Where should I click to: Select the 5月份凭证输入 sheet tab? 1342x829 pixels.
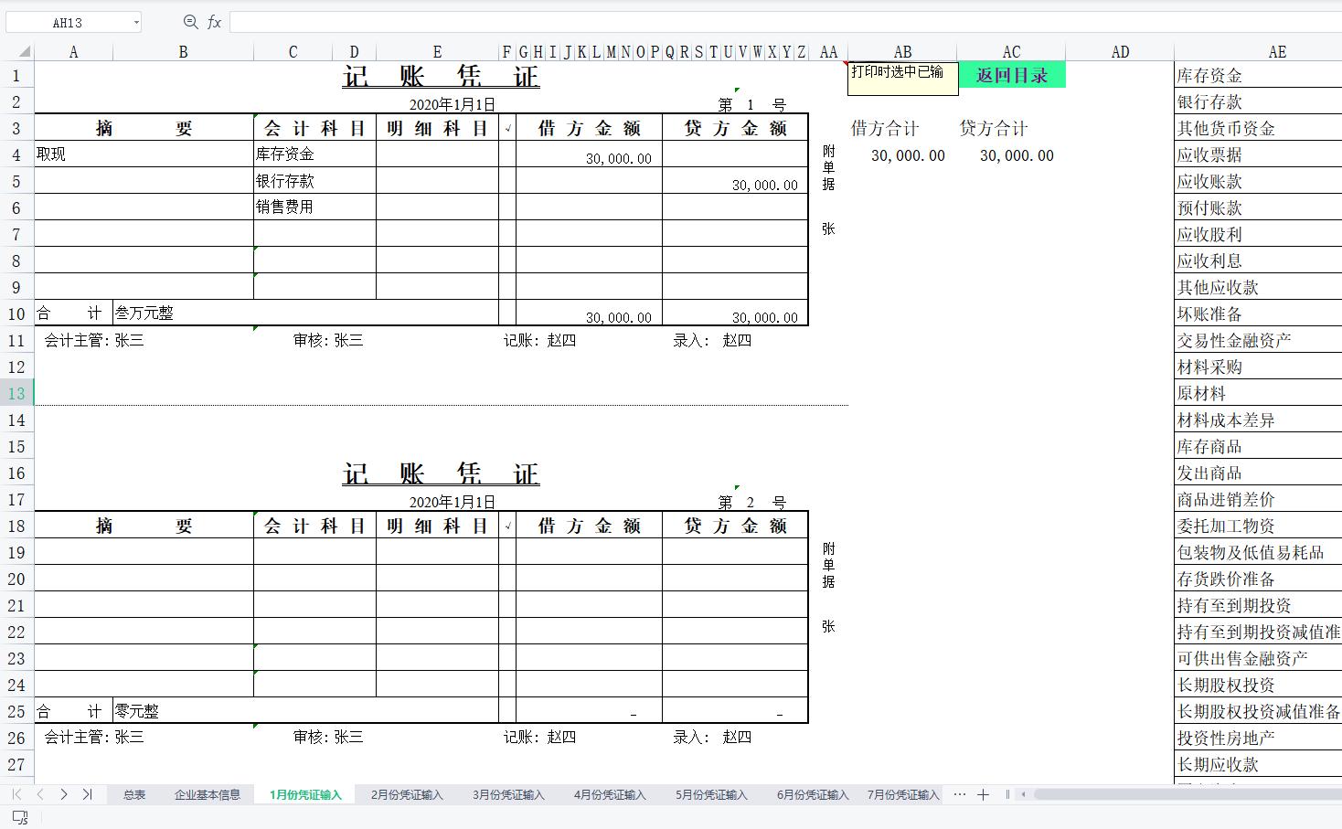[x=711, y=794]
